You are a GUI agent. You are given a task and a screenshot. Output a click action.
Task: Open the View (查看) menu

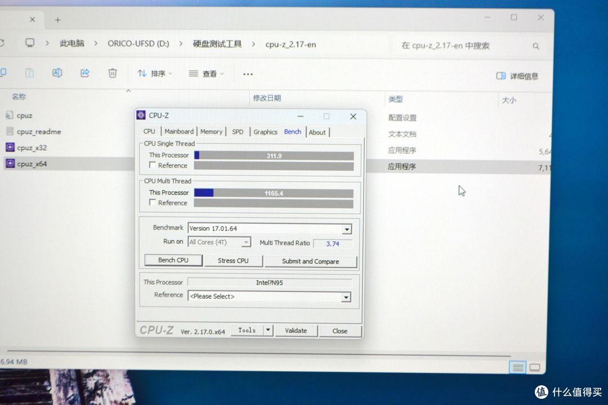pyautogui.click(x=206, y=74)
